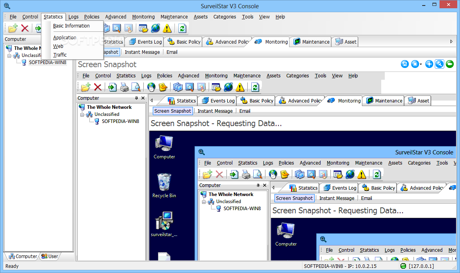
Task: Click the globe-with-mouse icon in the snapshot's outer console
Action: [x=151, y=87]
